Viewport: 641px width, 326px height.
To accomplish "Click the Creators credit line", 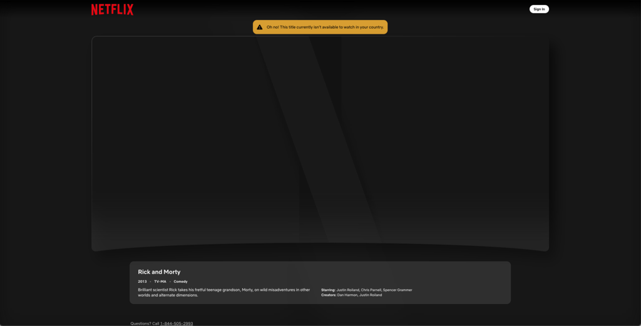I will click(352, 295).
